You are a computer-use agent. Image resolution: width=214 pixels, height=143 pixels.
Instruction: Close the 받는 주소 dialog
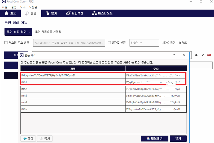184,56
